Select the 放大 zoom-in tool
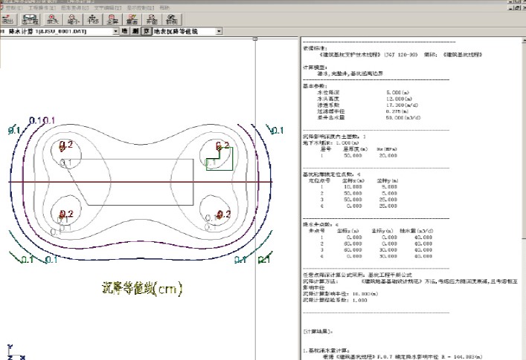 [53, 19]
